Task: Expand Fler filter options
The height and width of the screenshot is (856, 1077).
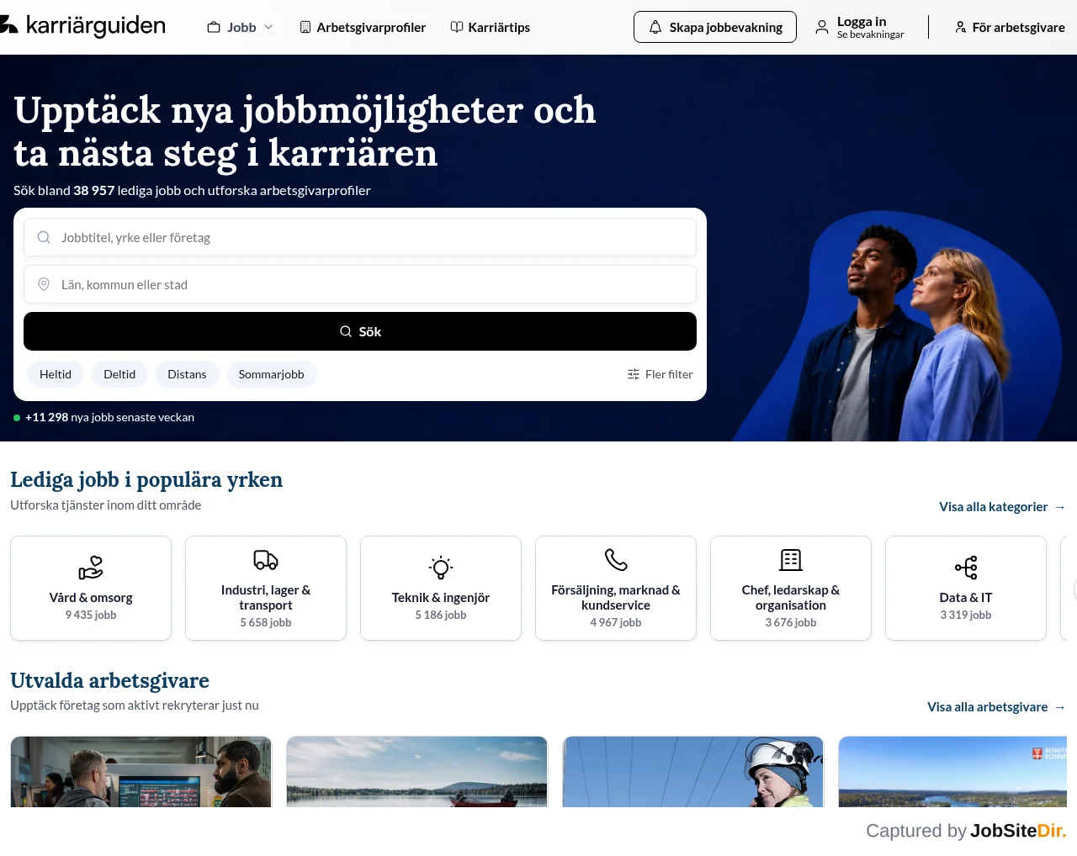Action: coord(661,374)
